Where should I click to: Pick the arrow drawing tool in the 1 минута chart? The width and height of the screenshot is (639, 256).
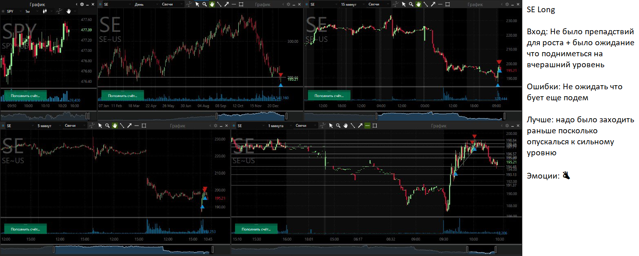pyautogui.click(x=360, y=126)
